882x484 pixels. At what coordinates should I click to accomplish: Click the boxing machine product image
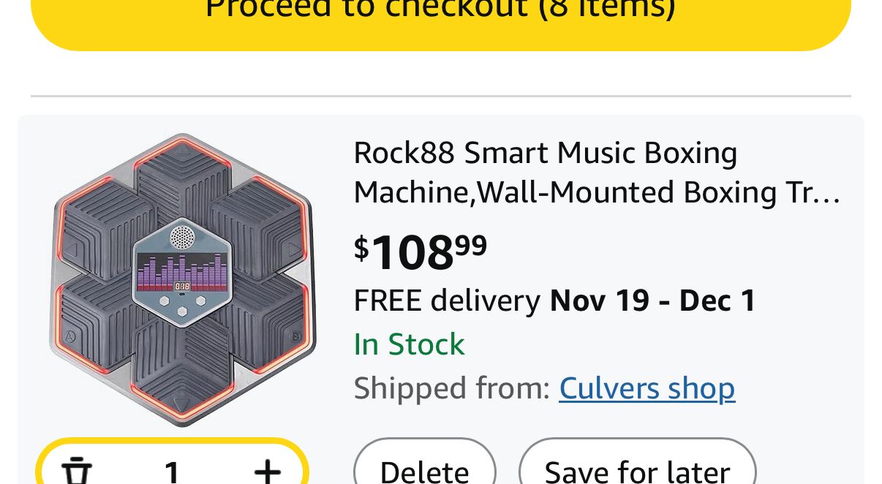point(182,279)
